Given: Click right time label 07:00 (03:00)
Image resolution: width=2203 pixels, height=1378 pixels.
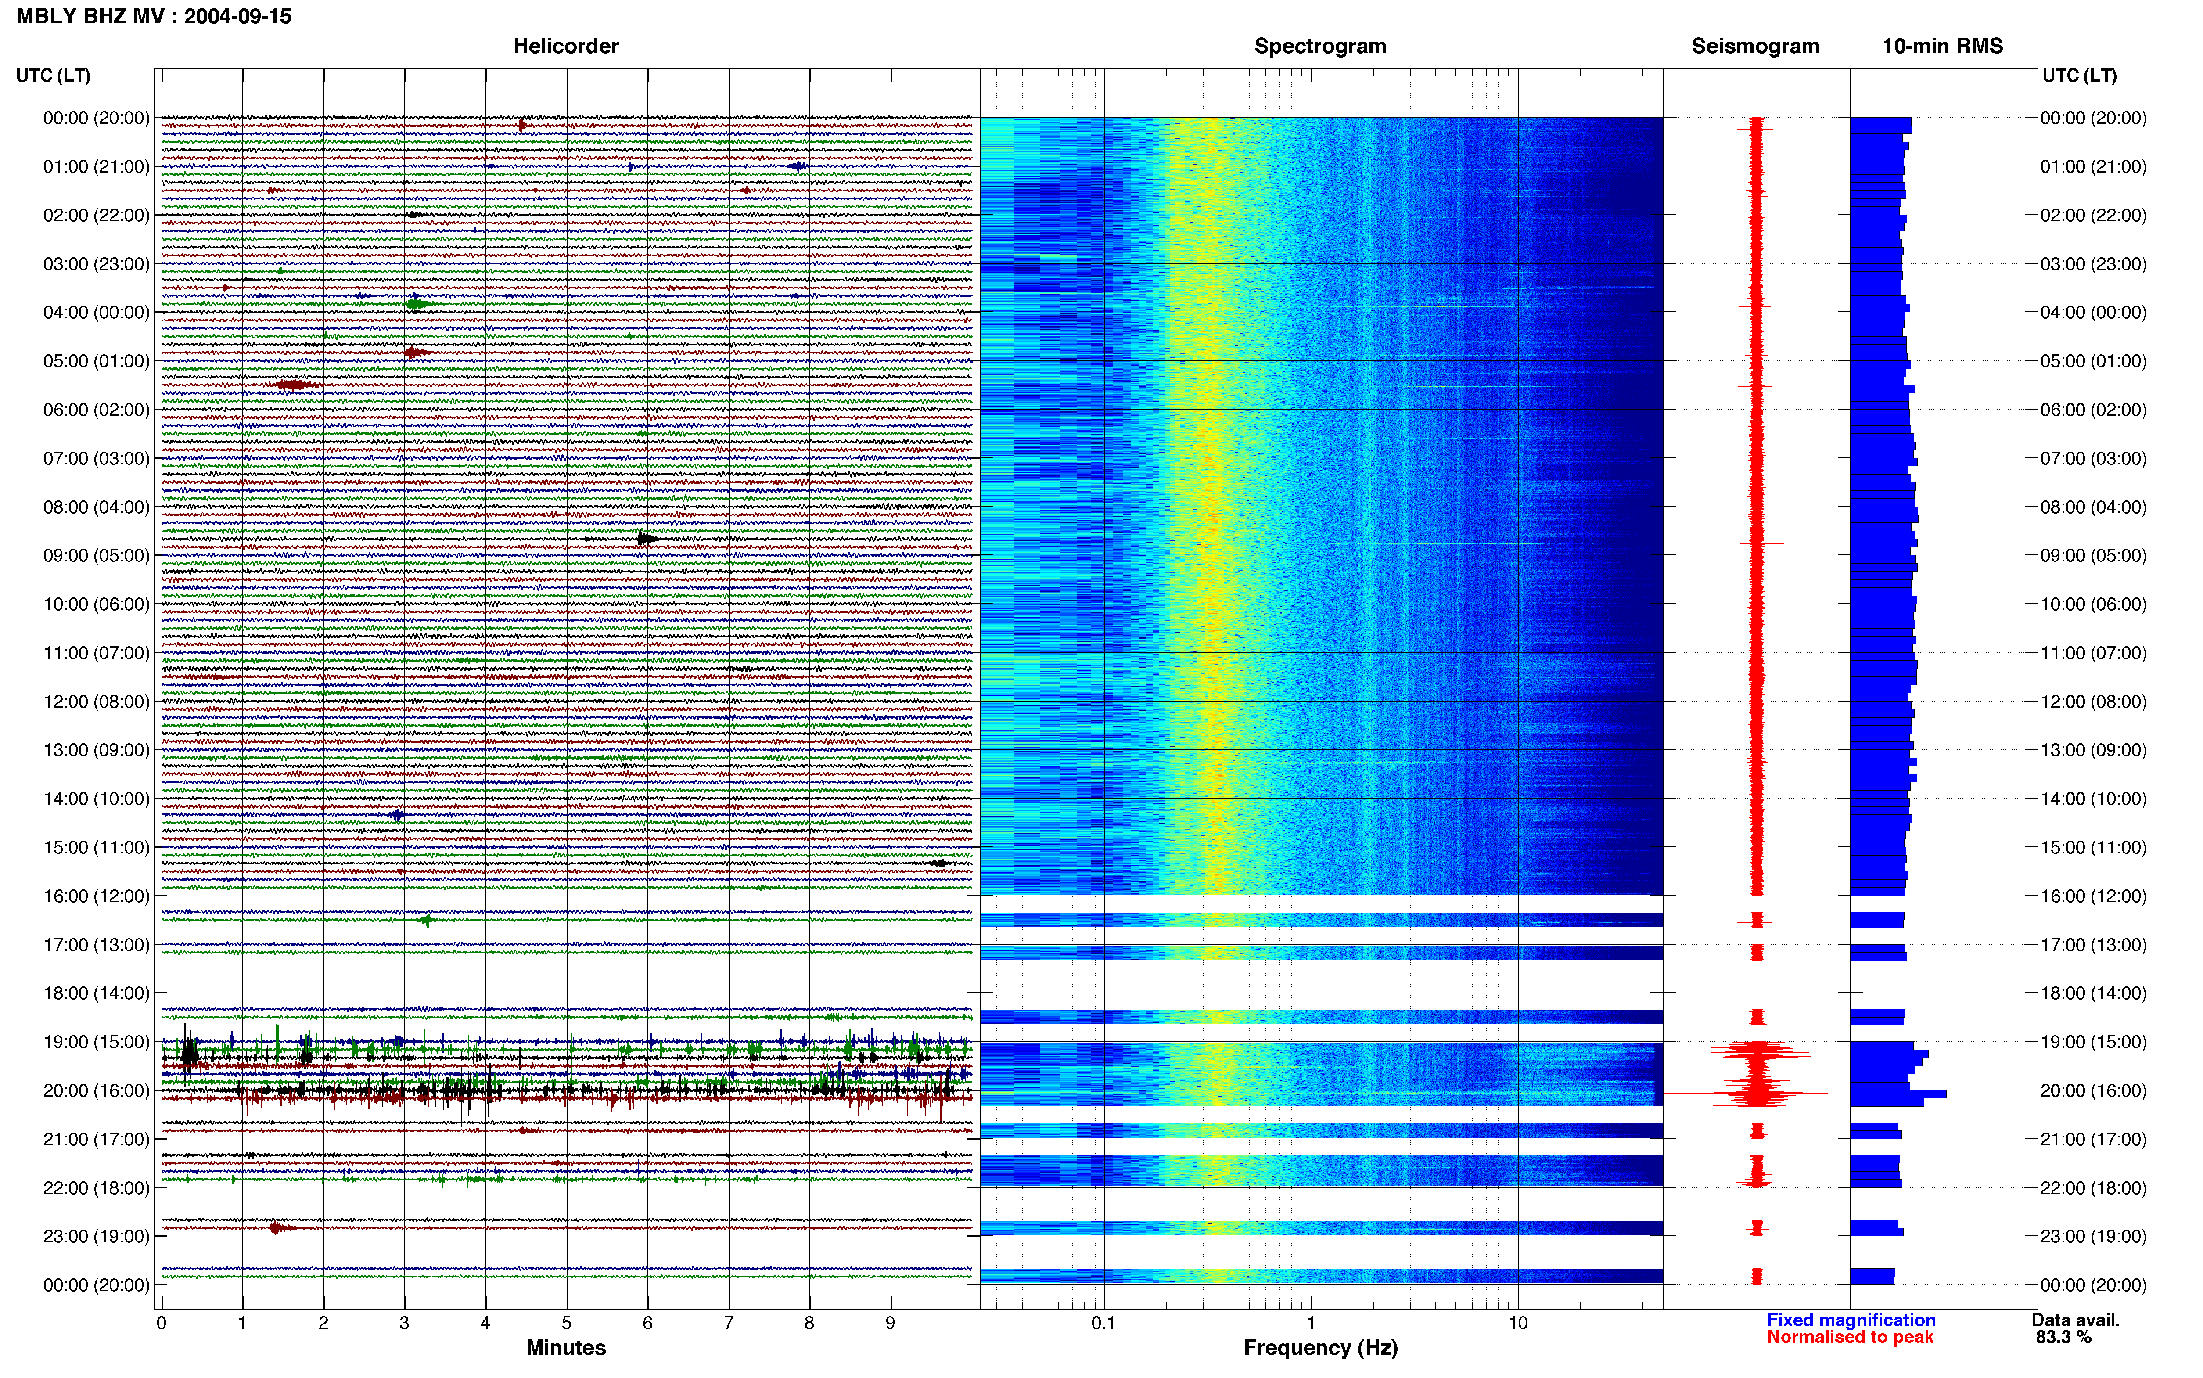Looking at the screenshot, I should (x=2094, y=458).
